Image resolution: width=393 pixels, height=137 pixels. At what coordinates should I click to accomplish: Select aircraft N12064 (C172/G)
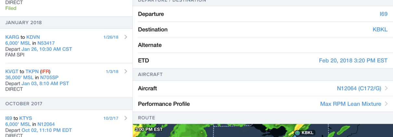359,88
